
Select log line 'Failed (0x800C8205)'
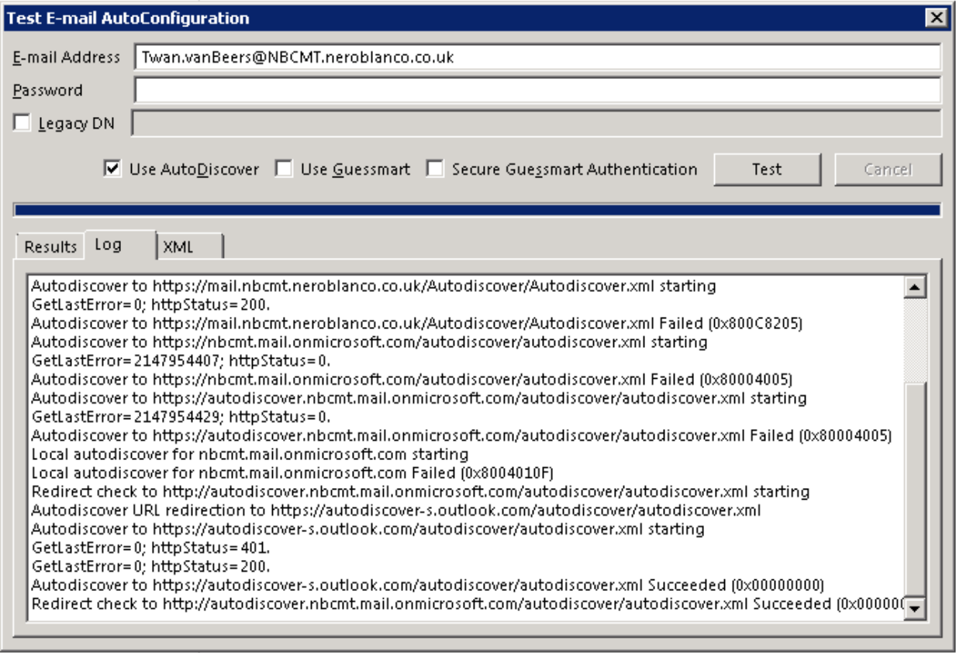(417, 323)
